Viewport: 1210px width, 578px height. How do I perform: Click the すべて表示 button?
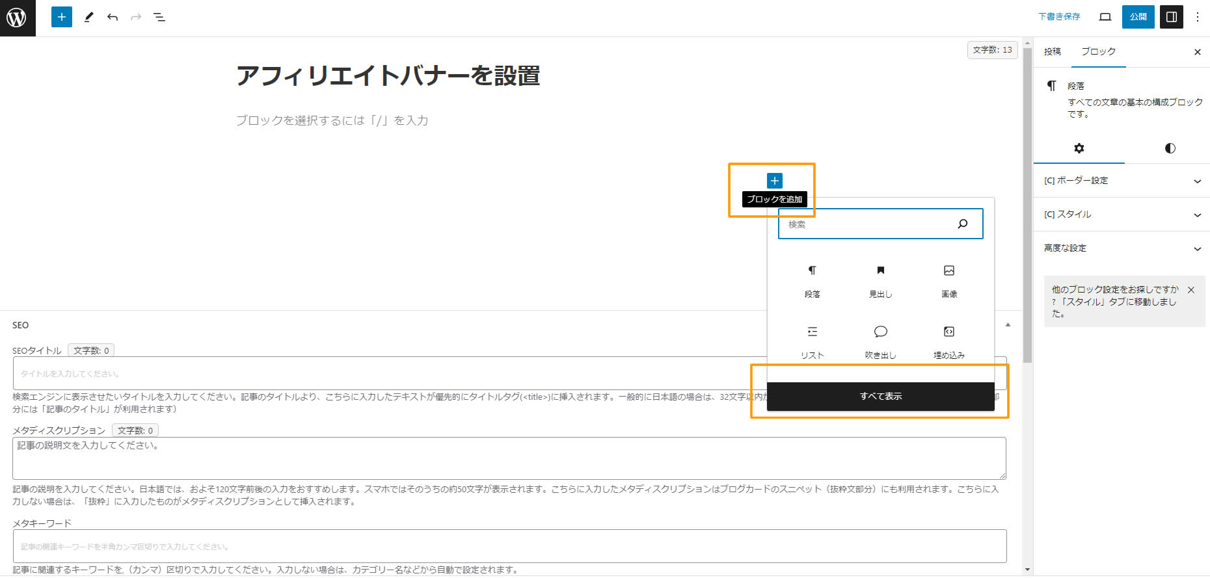(880, 396)
